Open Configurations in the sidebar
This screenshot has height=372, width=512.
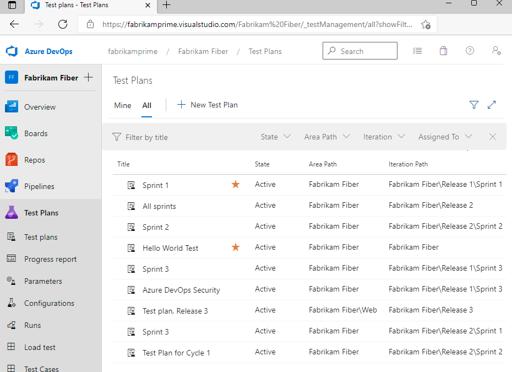(x=51, y=303)
